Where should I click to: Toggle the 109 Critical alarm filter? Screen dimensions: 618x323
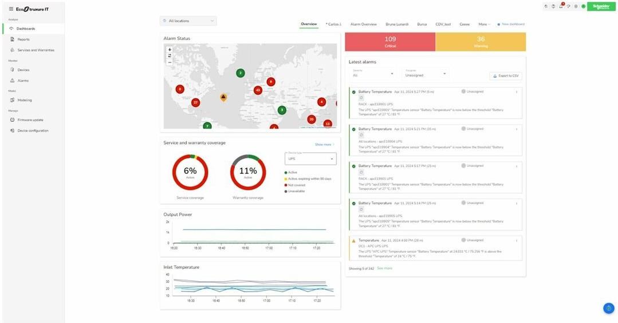pyautogui.click(x=390, y=42)
